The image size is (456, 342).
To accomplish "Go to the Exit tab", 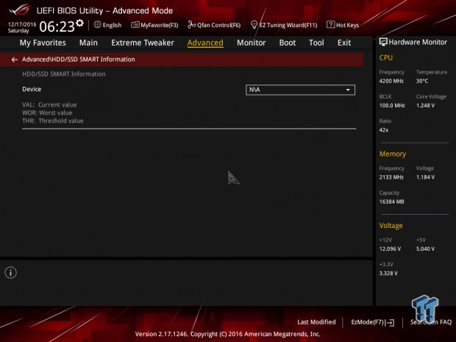I will pyautogui.click(x=344, y=43).
